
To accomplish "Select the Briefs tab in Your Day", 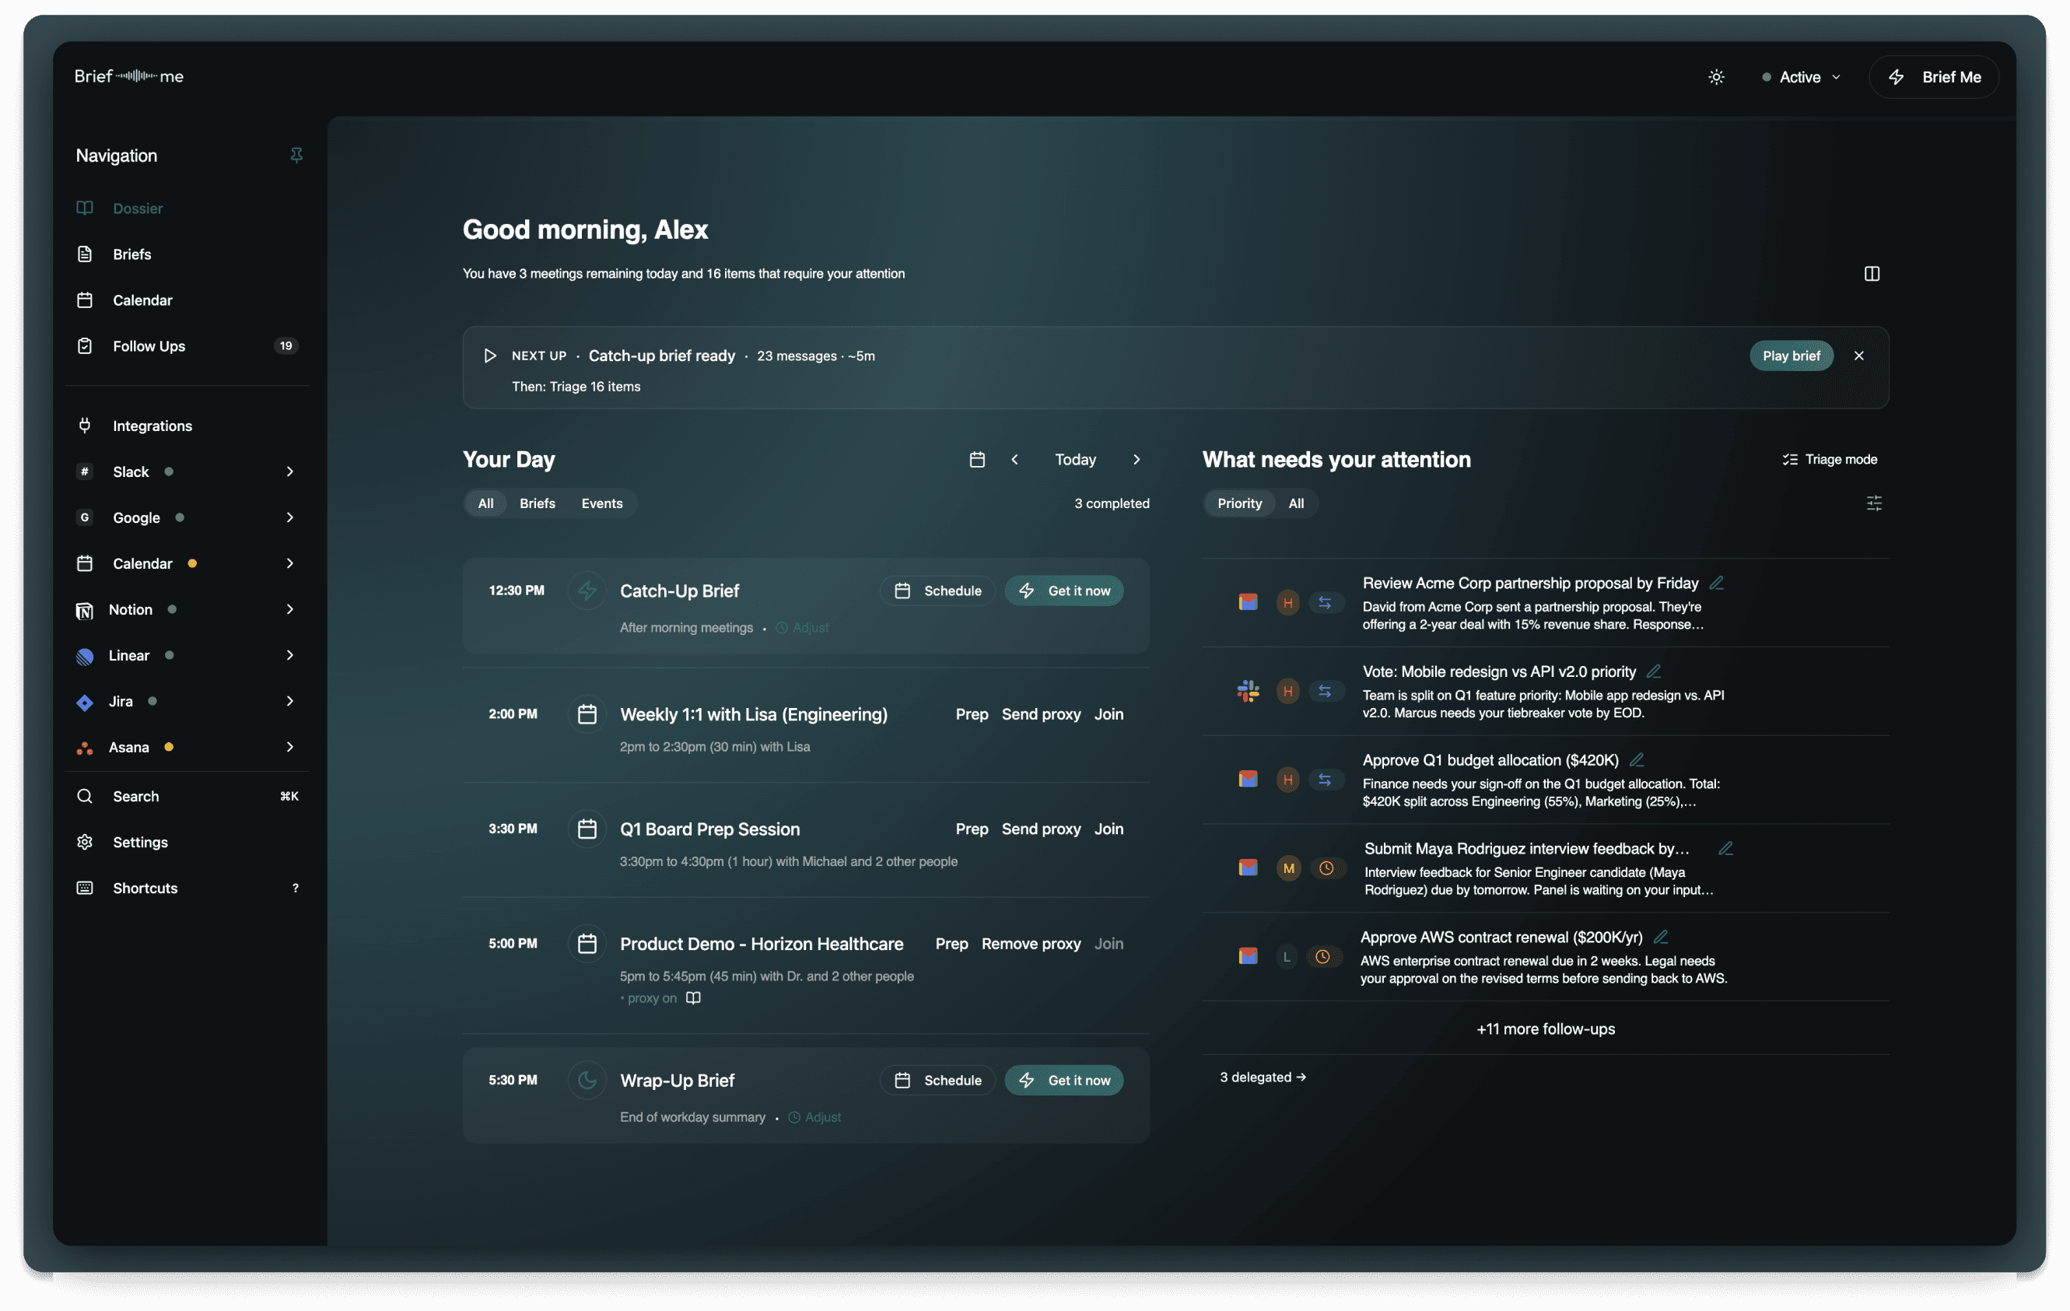I will click(x=538, y=503).
